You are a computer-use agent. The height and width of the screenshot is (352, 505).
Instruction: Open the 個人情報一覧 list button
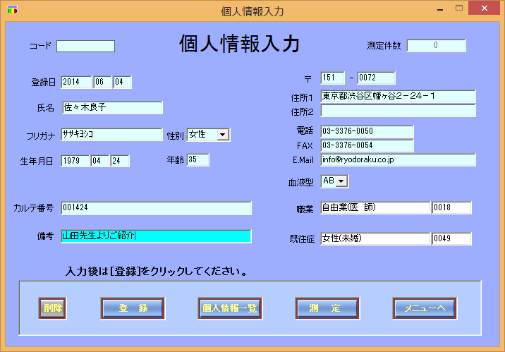pos(229,308)
